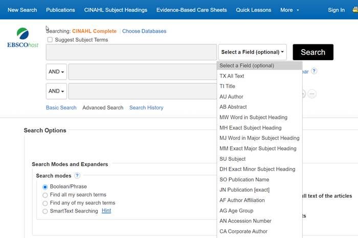Click third search box after AND
The width and height of the screenshot is (358, 238).
tap(143, 91)
